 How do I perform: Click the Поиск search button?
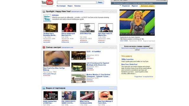(x=100, y=2)
